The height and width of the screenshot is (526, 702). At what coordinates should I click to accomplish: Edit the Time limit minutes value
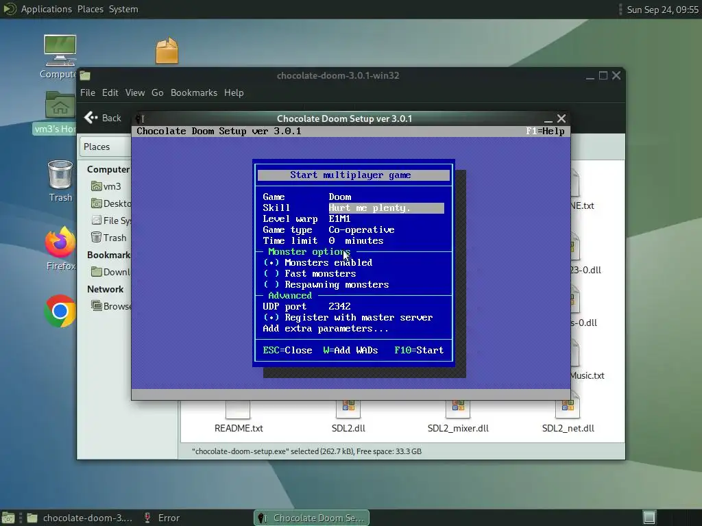[x=332, y=240]
